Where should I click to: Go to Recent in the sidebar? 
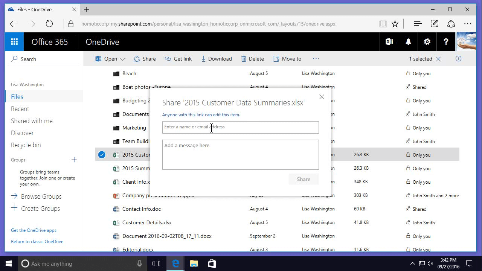click(x=20, y=109)
